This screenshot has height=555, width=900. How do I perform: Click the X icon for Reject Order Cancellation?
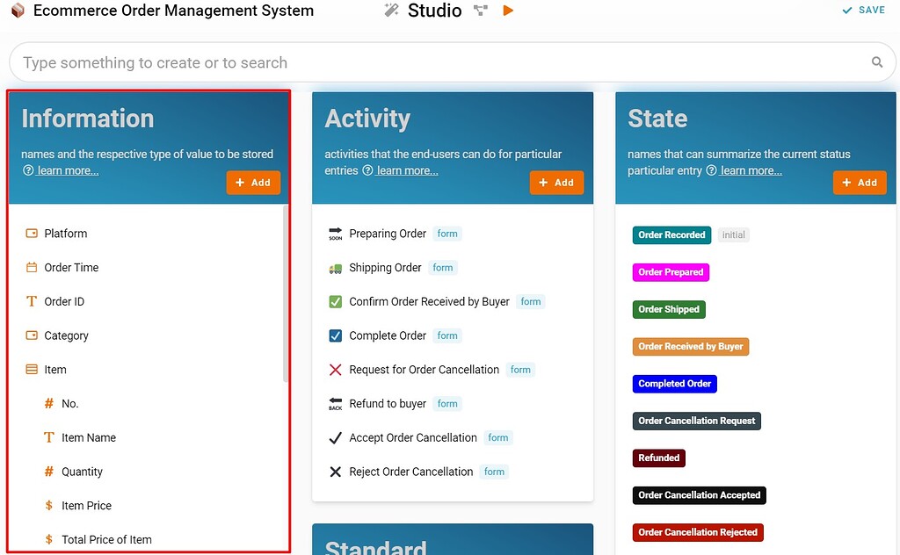(335, 472)
